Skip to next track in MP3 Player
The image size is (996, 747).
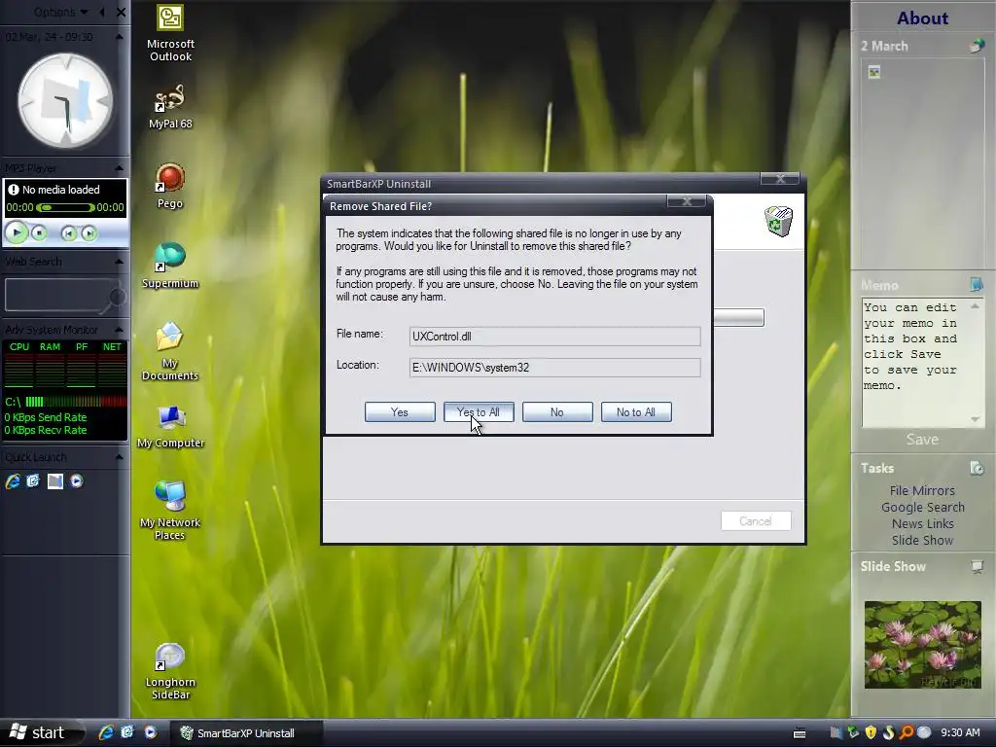pos(89,233)
